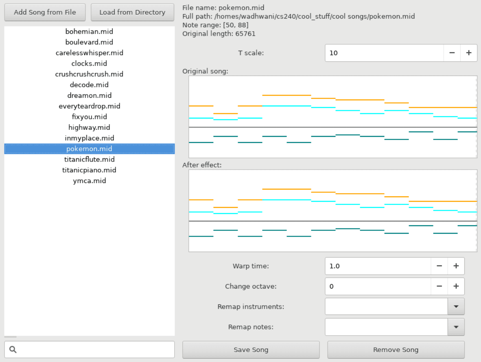
Task: Select bohemian.mid in song list
Action: (x=89, y=32)
